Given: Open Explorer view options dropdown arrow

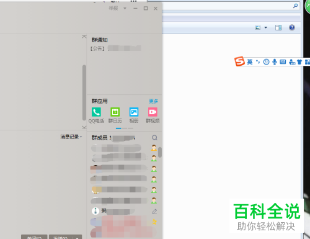Looking at the screenshot, I should point(266,27).
